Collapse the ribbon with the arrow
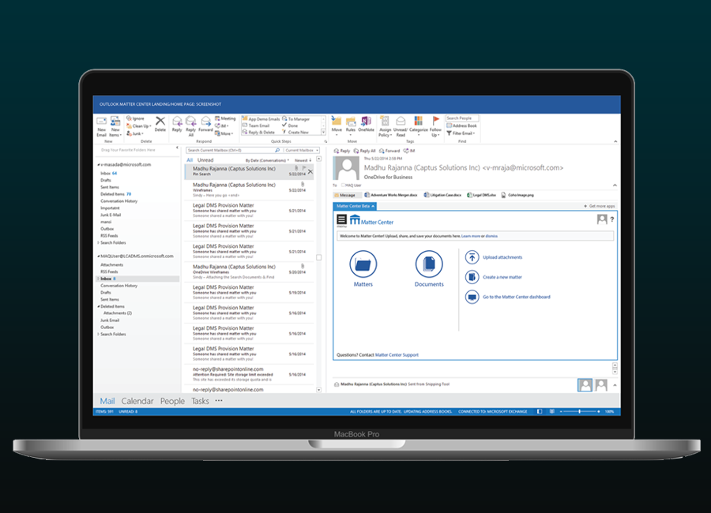This screenshot has width=711, height=513. point(615,141)
